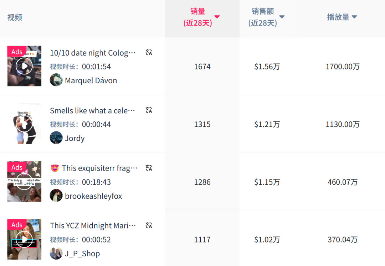Click J_P_Shop's creator avatar
This screenshot has width=385, height=266.
coord(56,253)
